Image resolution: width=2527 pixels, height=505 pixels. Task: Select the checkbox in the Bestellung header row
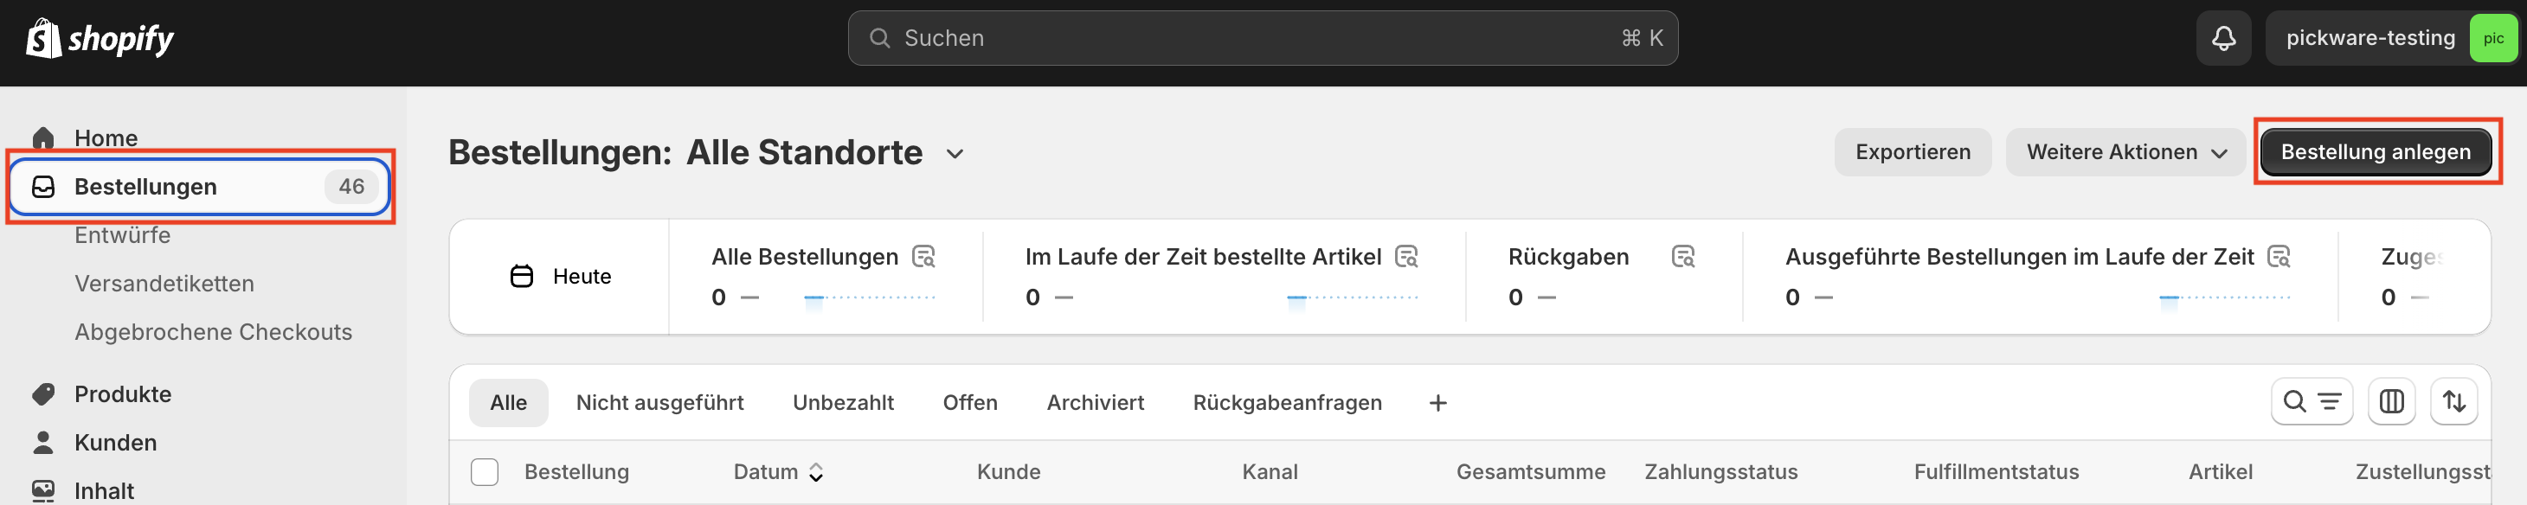click(x=485, y=471)
